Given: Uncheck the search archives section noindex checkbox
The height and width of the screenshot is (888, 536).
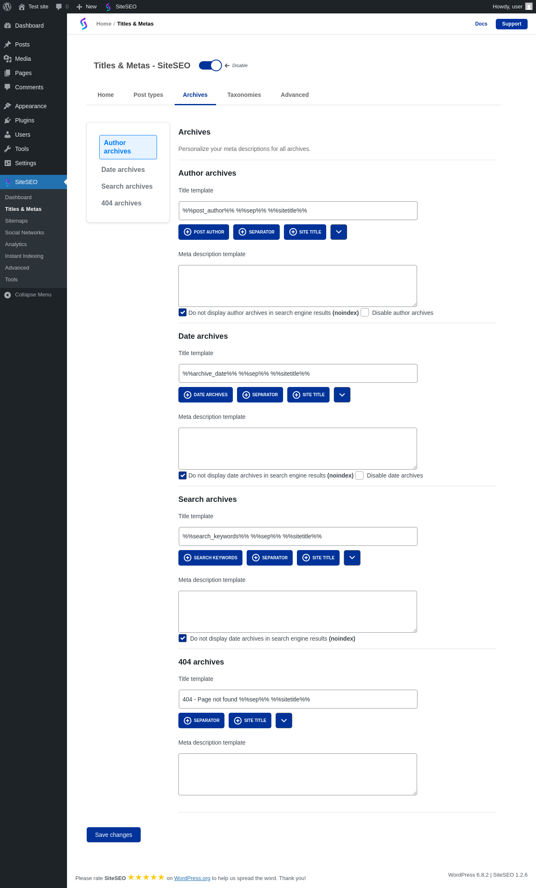Looking at the screenshot, I should click(x=183, y=638).
